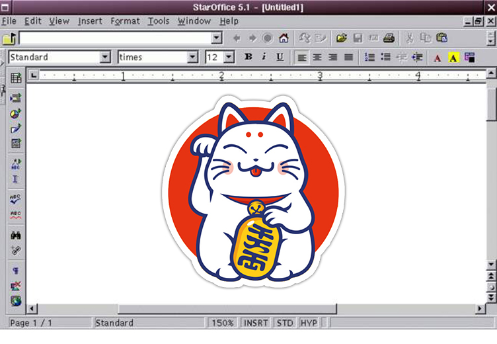The height and width of the screenshot is (344, 497).
Task: Open the Window menu
Action: click(x=194, y=21)
